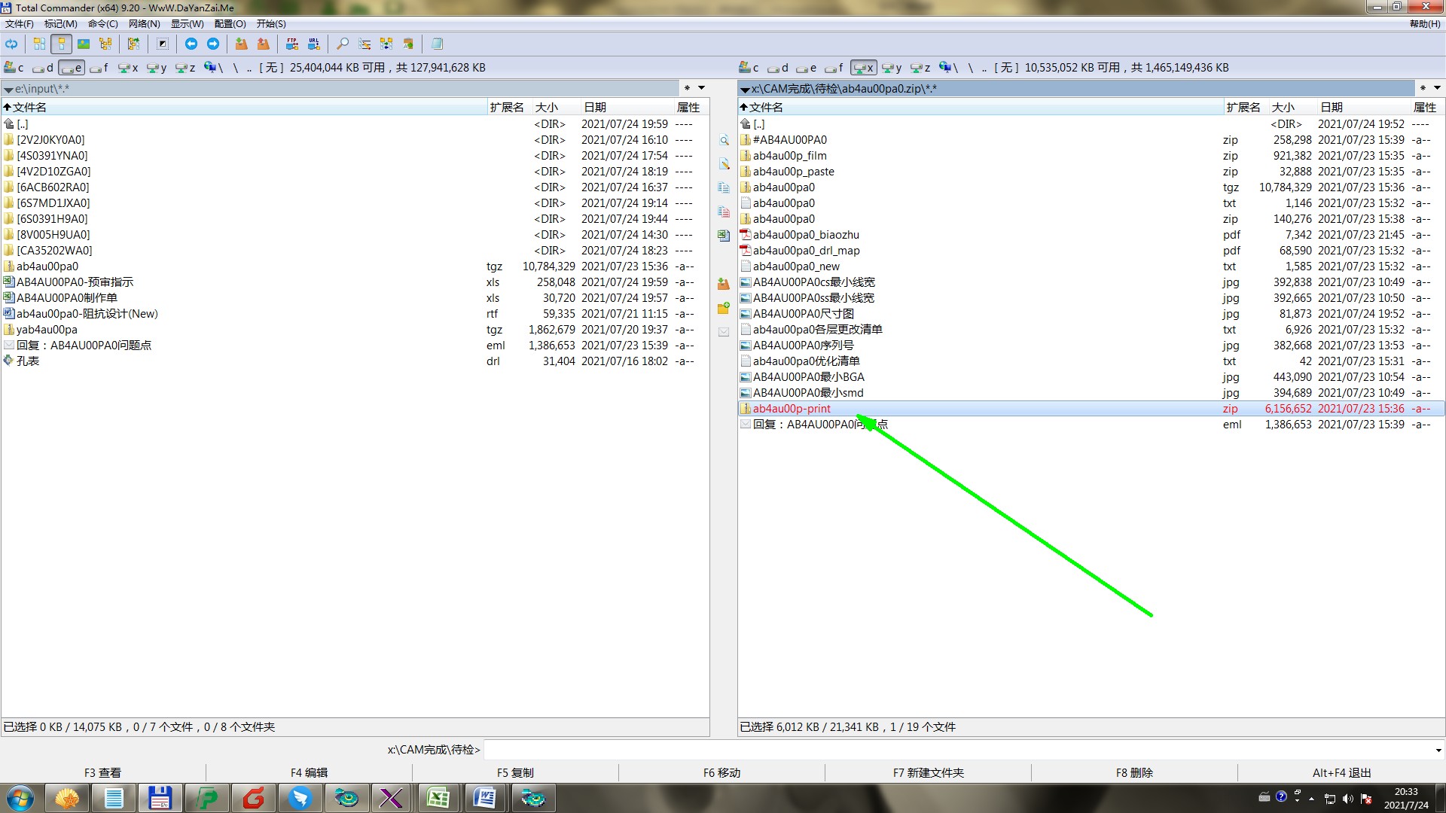Open the URL connection icon
Image resolution: width=1446 pixels, height=813 pixels.
pyautogui.click(x=314, y=44)
